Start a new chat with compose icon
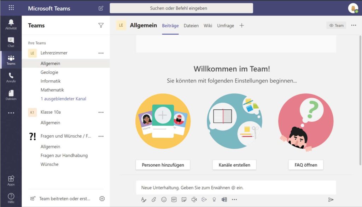This screenshot has height=207, width=362. 101,8
